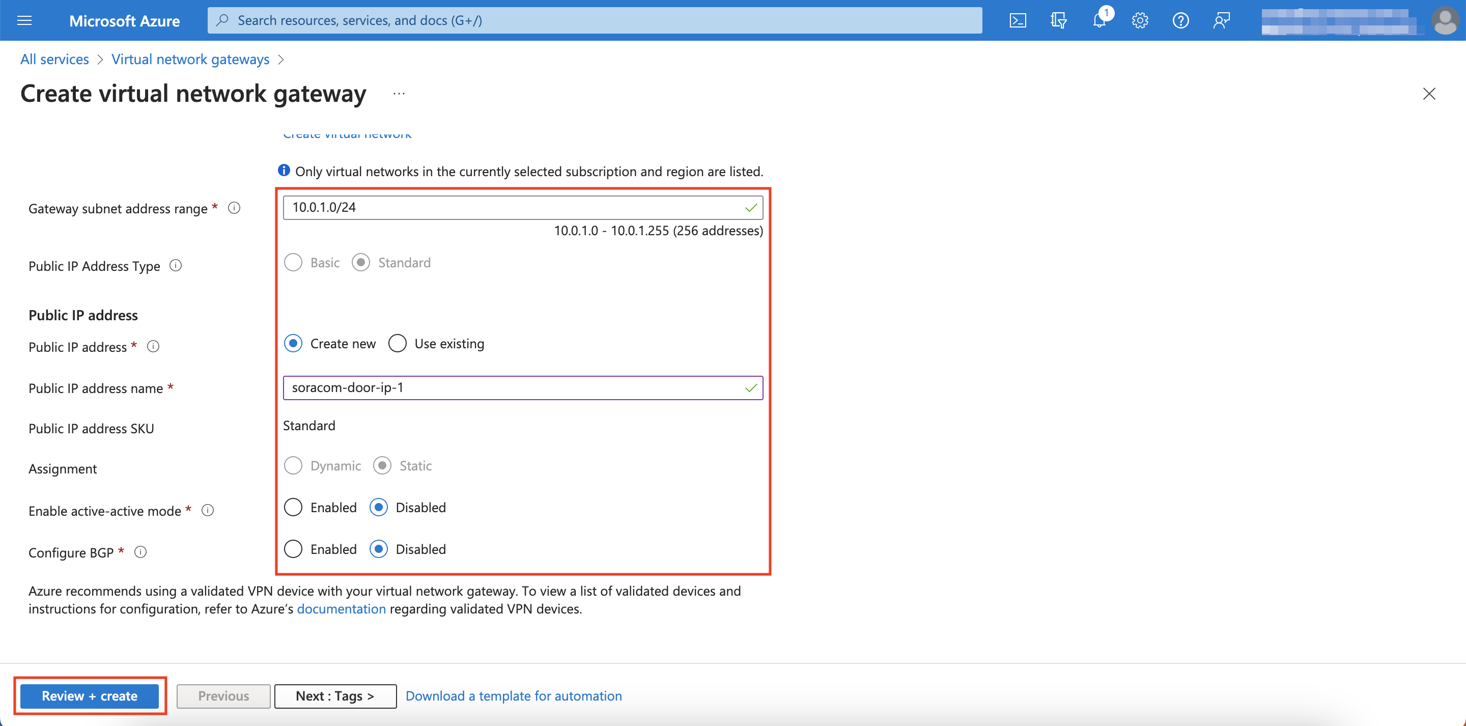Show Configure BGP info tooltip
Viewport: 1466px width, 726px height.
(140, 551)
